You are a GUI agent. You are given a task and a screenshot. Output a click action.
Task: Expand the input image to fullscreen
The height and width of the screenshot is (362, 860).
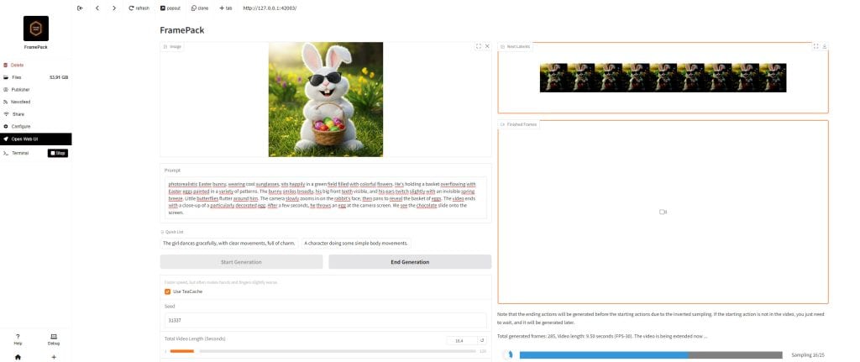click(479, 47)
